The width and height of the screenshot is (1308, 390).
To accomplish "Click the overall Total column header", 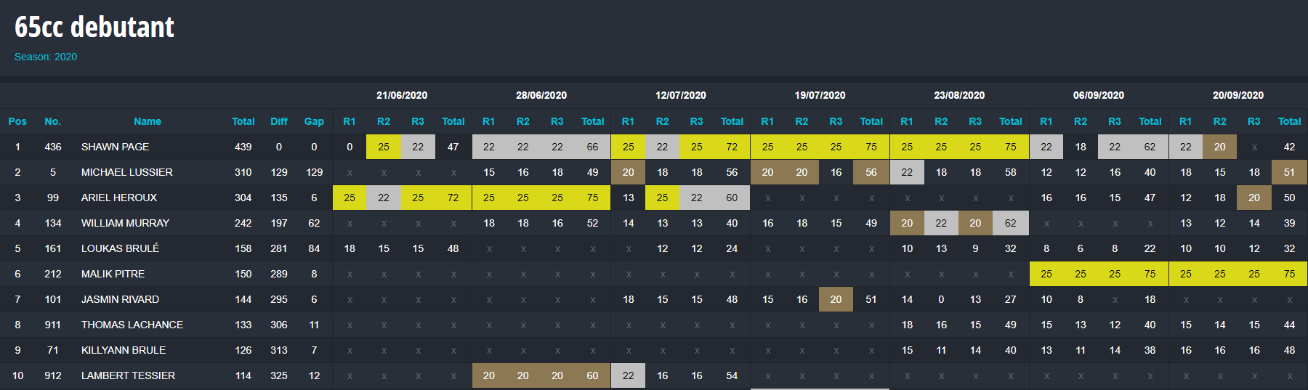I will (x=243, y=121).
